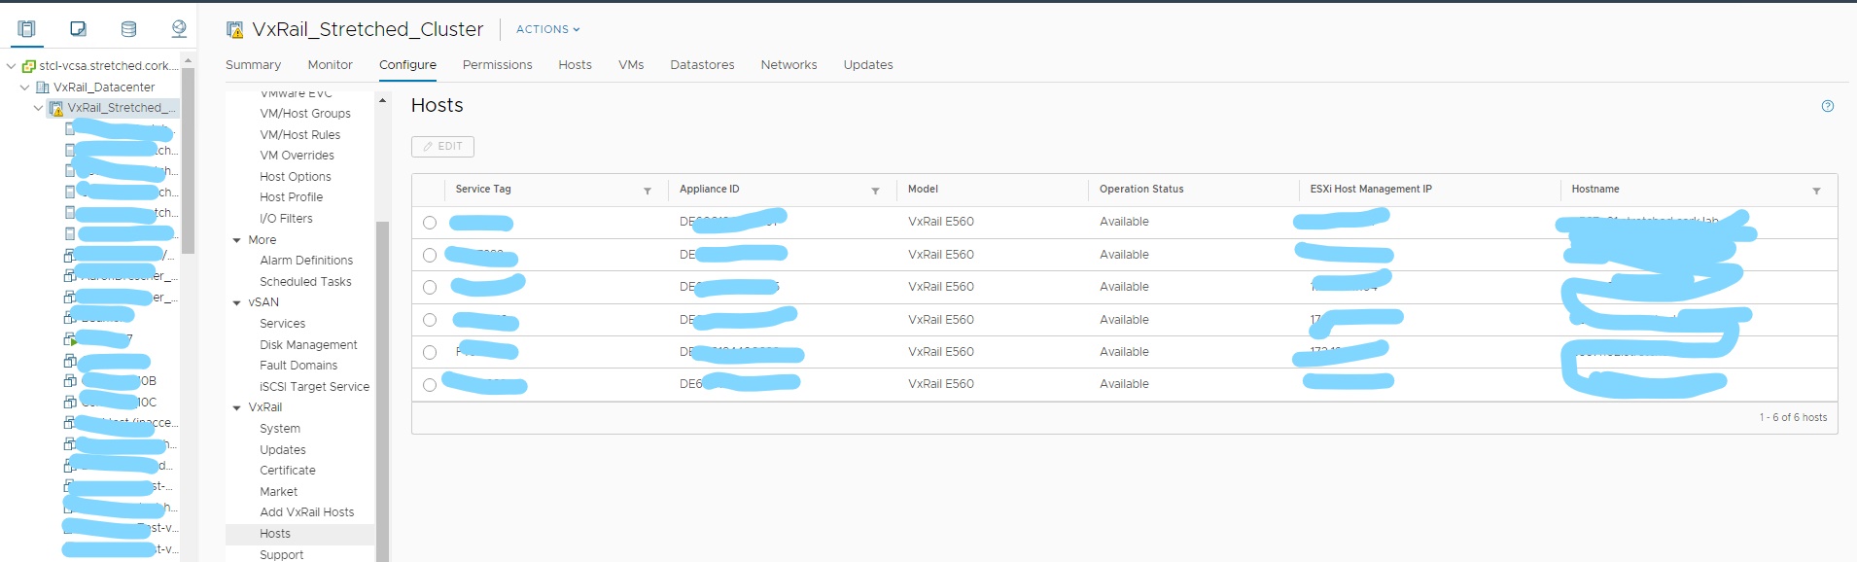Open VM/Host Groups settings
Image resolution: width=1857 pixels, height=562 pixels.
305,114
